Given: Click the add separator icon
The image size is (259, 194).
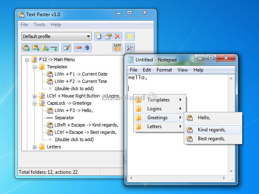Looking at the screenshot, I should [x=54, y=48].
